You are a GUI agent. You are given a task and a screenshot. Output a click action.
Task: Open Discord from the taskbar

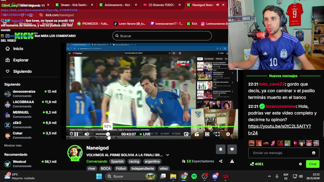(215, 176)
